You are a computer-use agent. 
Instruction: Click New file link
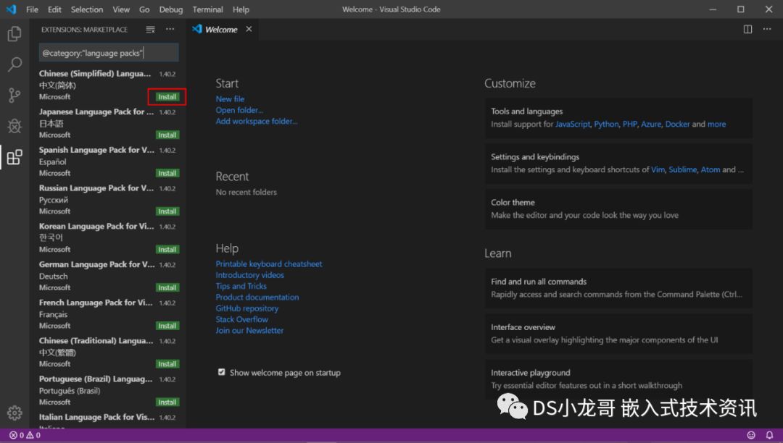230,98
